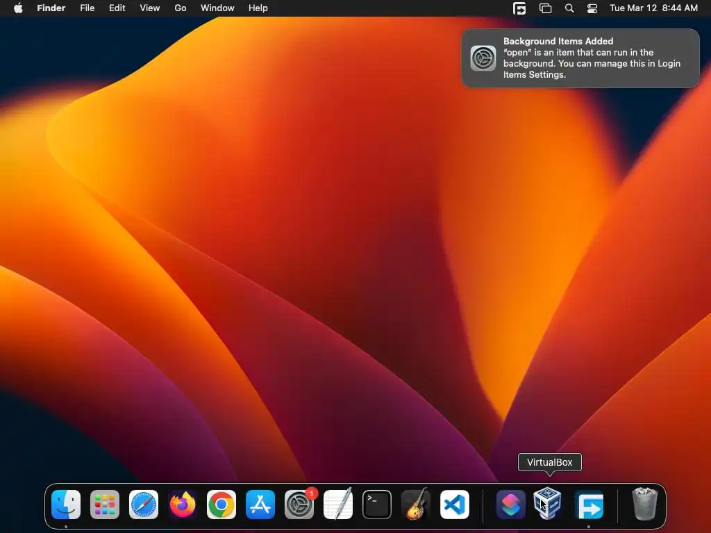Launch Terminal from the Dock
This screenshot has width=711, height=533.
(x=377, y=505)
